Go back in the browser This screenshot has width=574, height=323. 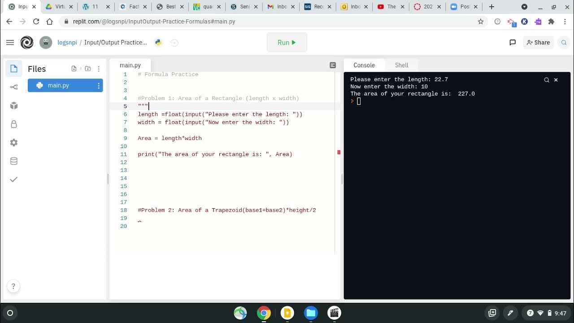coord(9,22)
